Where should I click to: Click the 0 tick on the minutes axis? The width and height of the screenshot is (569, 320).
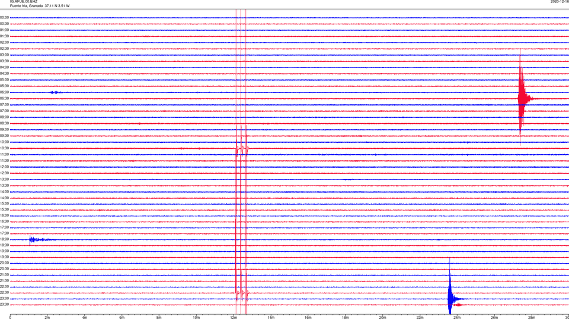[x=10, y=318]
